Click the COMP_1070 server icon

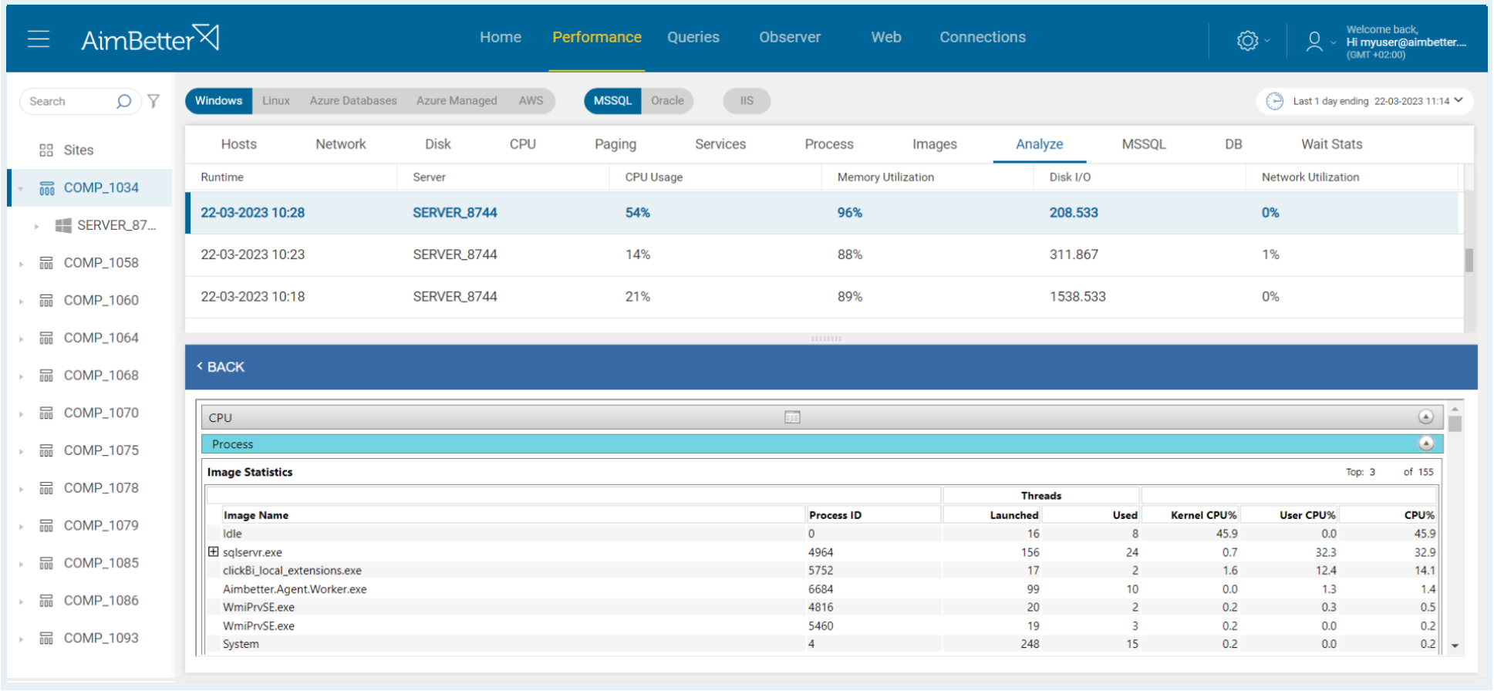click(46, 413)
